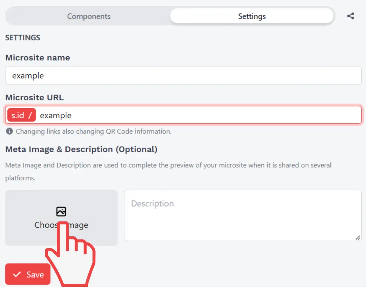Click the Meta Image & Description heading
The image size is (366, 293).
tap(81, 149)
